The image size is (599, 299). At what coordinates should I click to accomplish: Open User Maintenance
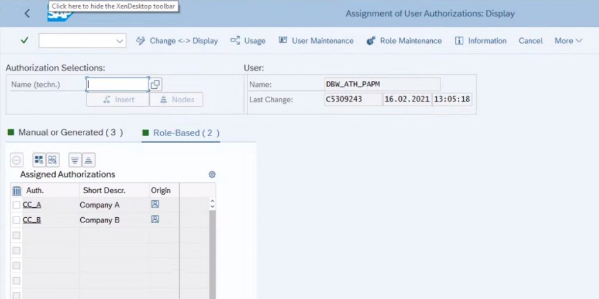click(x=316, y=41)
